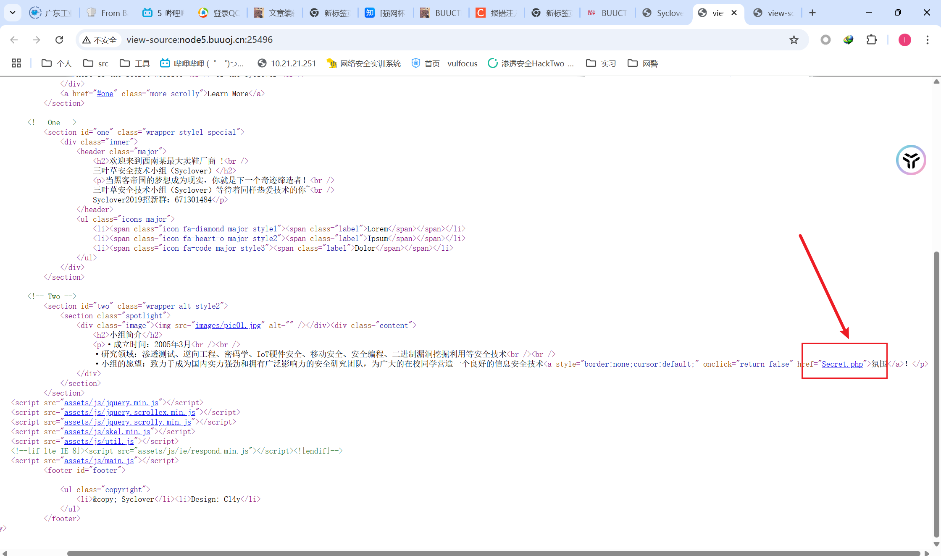Open the 个人 bookmark folder
Viewport: 941px width, 556px height.
tap(57, 63)
